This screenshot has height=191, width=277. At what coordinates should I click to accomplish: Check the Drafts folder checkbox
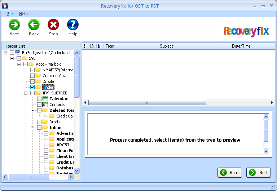click(39, 122)
